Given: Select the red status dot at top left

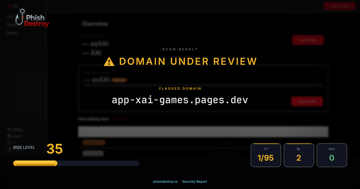Looking at the screenshot, I should tap(9, 5).
